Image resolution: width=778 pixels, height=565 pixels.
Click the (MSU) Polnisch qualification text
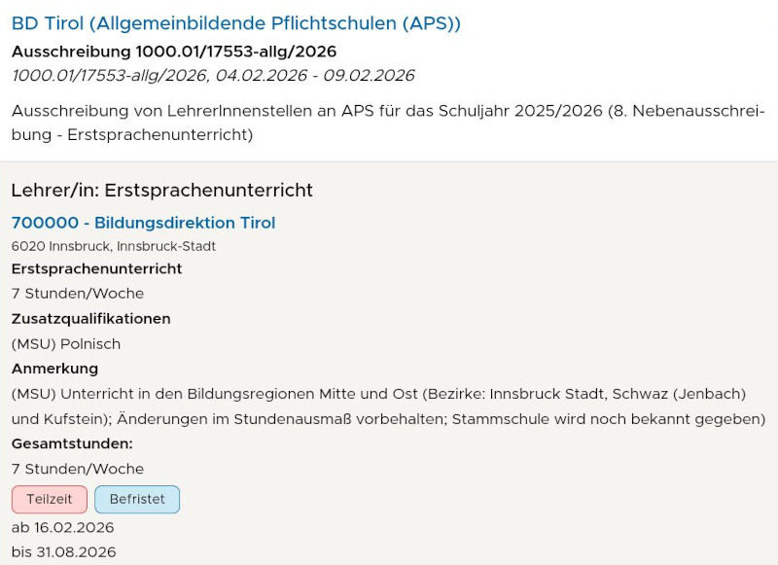(x=66, y=343)
